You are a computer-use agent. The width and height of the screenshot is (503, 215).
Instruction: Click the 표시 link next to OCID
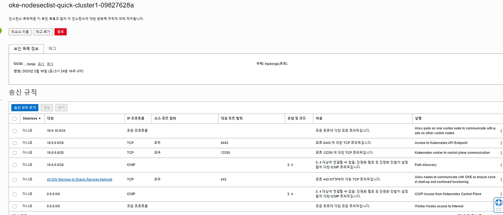point(41,64)
